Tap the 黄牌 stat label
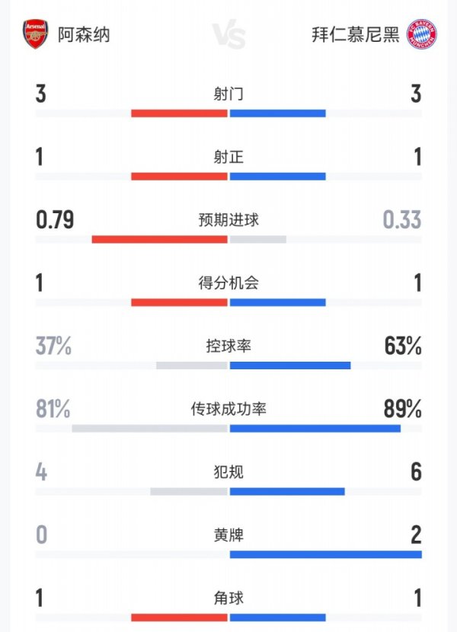 (x=228, y=535)
